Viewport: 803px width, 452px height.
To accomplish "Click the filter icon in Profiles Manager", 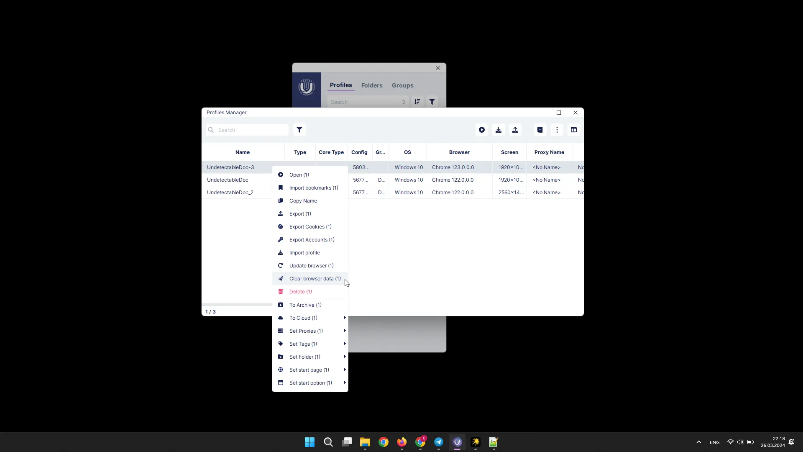I will 299,130.
